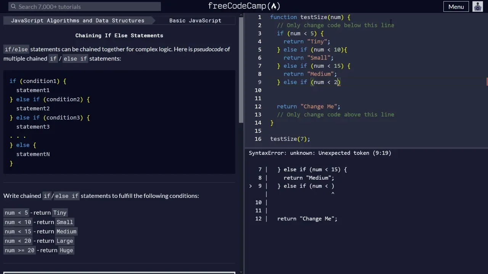Click the SyntaxError message in the console

(x=320, y=153)
